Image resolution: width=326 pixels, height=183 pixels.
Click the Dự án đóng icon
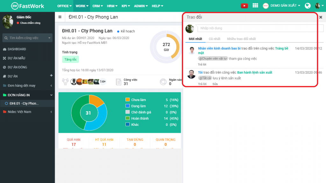point(4,67)
